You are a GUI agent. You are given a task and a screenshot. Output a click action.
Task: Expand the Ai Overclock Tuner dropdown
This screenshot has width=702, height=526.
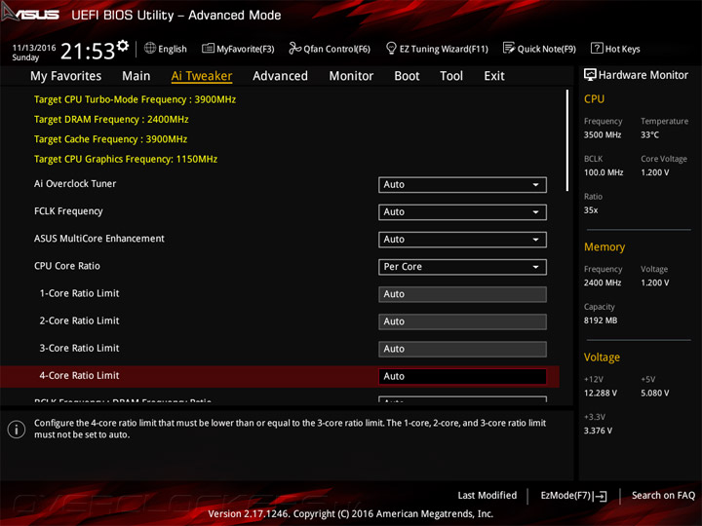(x=462, y=185)
